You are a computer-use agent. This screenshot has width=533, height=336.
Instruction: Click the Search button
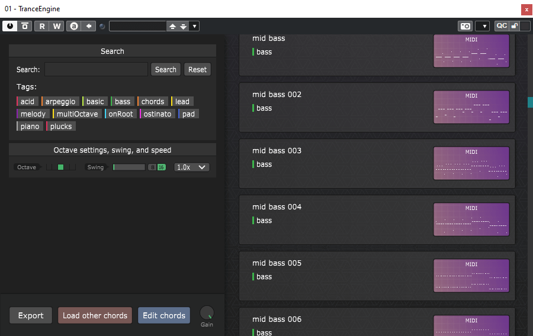(x=166, y=70)
